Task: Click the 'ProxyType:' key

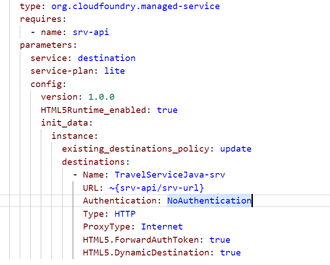Action: coord(109,227)
